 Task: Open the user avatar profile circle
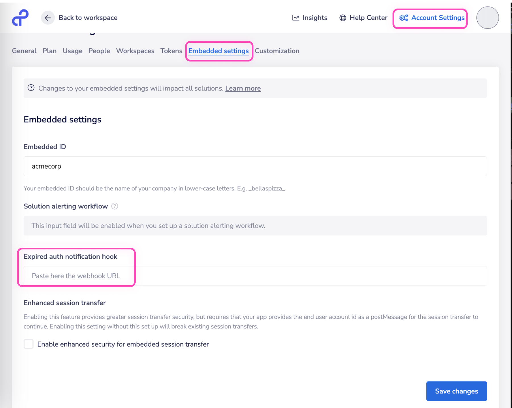[487, 18]
